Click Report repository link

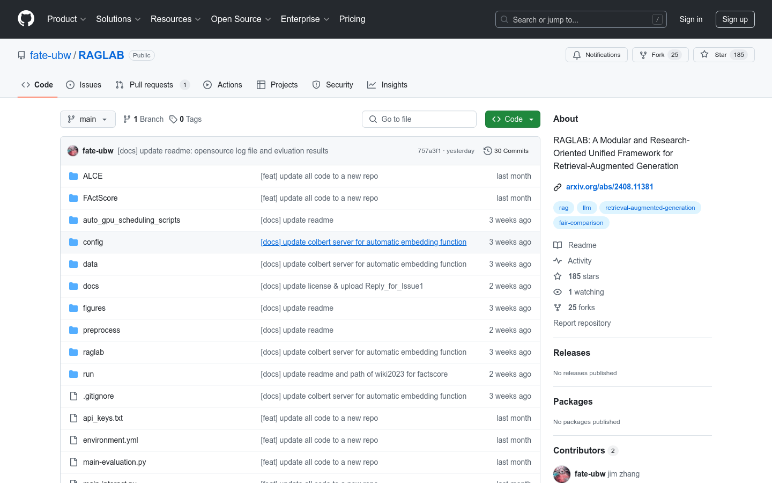click(582, 323)
